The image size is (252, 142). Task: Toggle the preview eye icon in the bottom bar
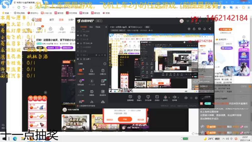191,98
